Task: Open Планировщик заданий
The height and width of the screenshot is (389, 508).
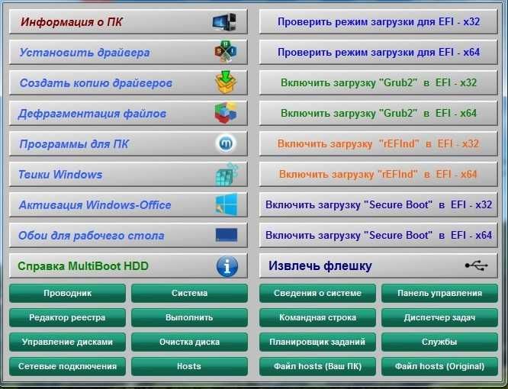Action: [x=317, y=342]
